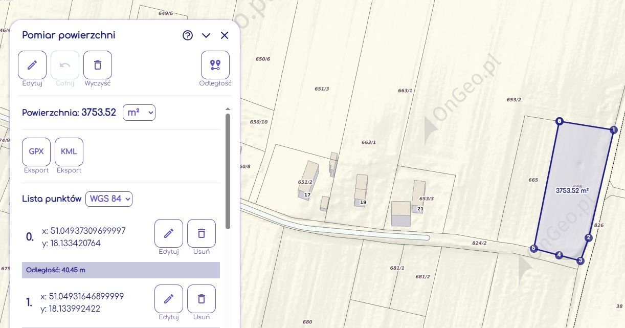Delete point 0 using Usuń icon
Screen dimensions: 625x328
point(202,233)
